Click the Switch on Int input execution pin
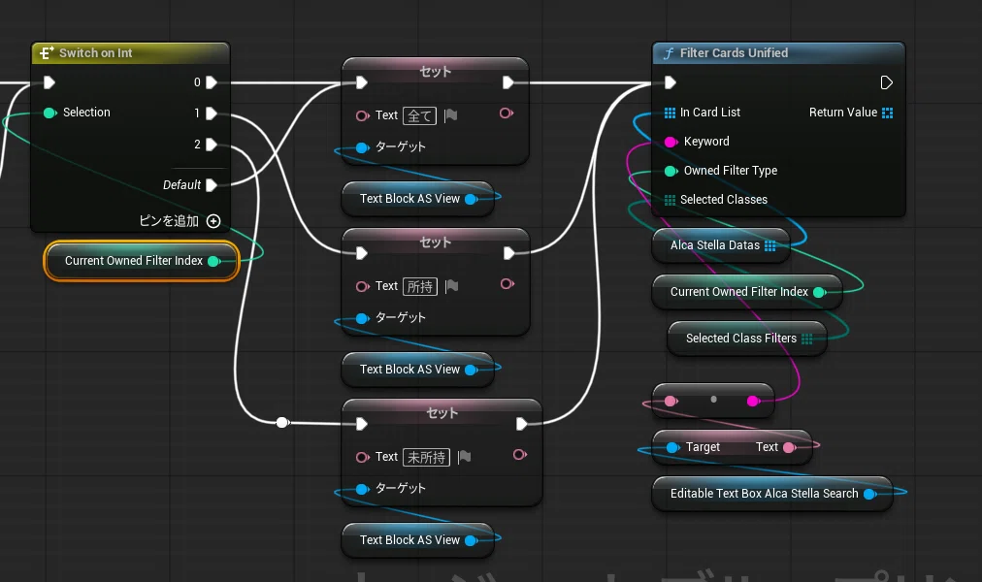This screenshot has height=582, width=982. pyautogui.click(x=49, y=82)
